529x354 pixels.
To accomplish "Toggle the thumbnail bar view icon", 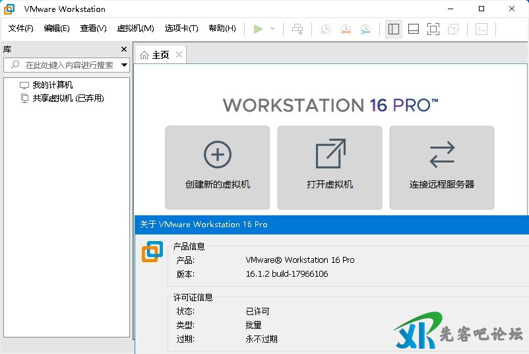I will (414, 29).
